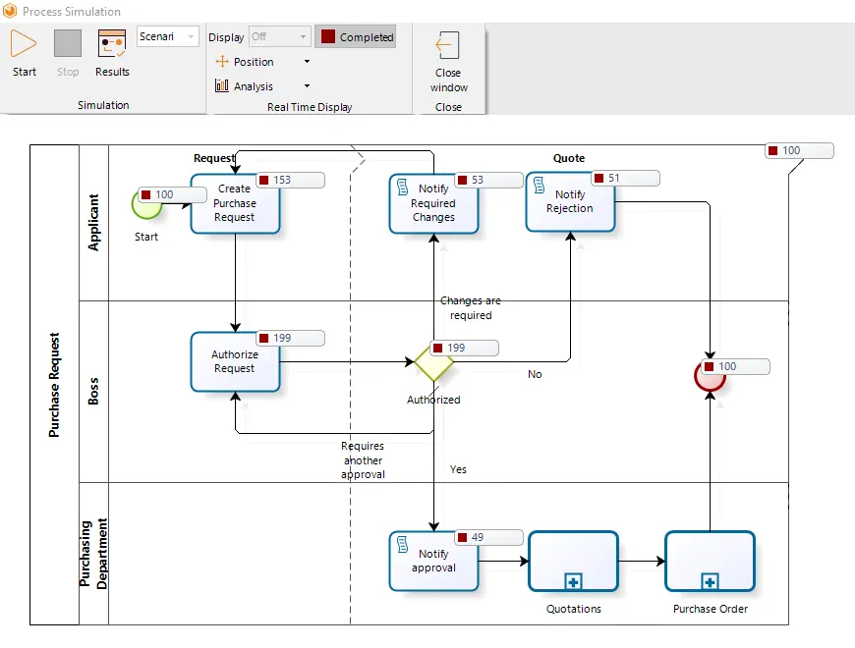The image size is (855, 648).
Task: Click the Quotations subprocess label
Action: click(x=574, y=609)
